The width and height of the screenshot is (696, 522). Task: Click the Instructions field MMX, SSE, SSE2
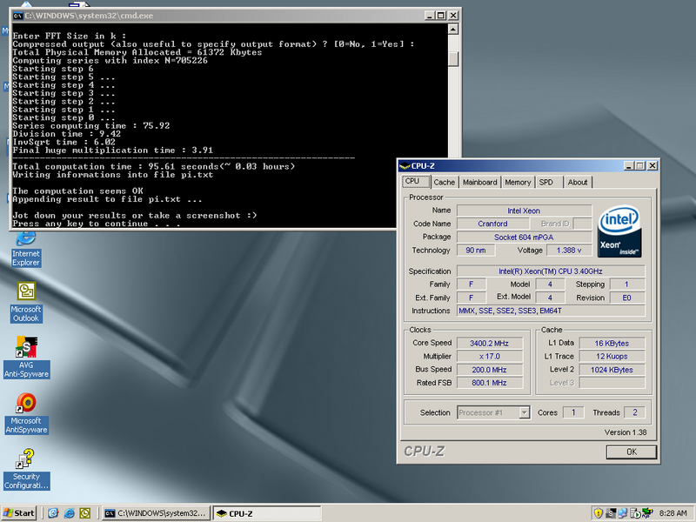(x=551, y=311)
